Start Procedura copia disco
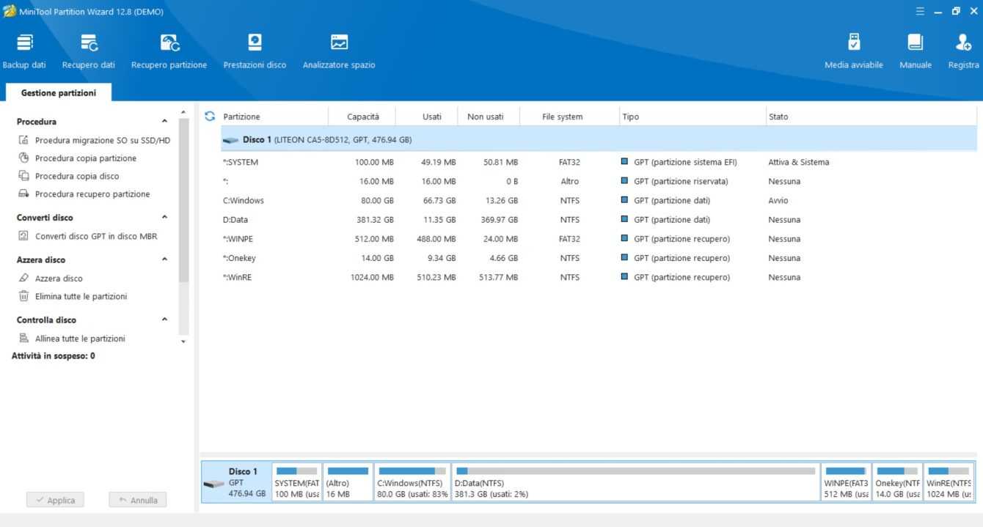983x527 pixels. pos(68,176)
